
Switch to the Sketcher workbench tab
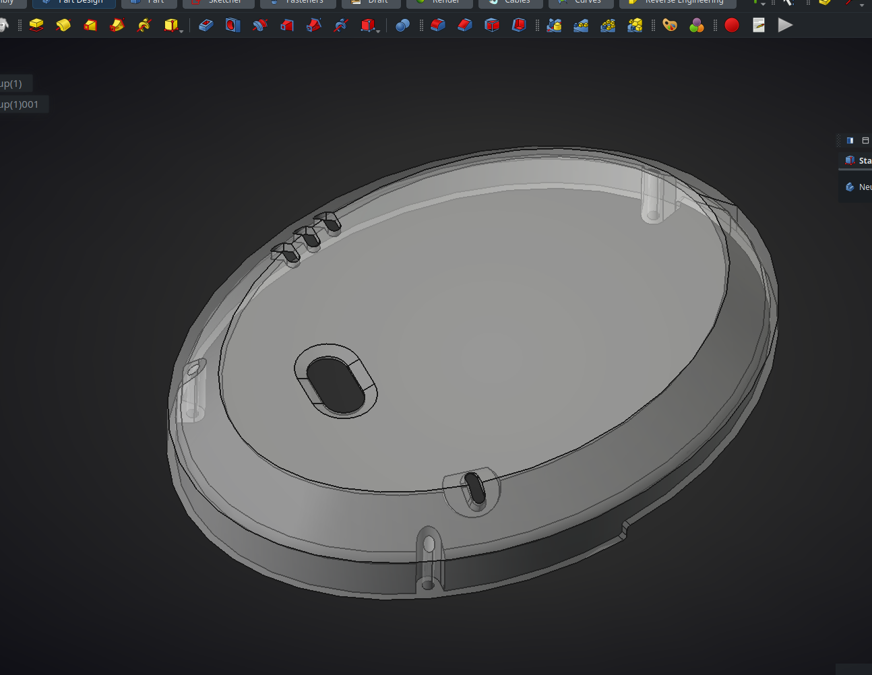(x=218, y=3)
